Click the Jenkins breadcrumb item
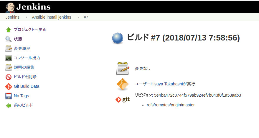The width and height of the screenshot is (259, 138). click(x=12, y=17)
